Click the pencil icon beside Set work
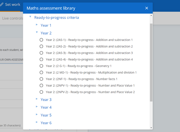The width and height of the screenshot is (180, 132). (x=2, y=4)
